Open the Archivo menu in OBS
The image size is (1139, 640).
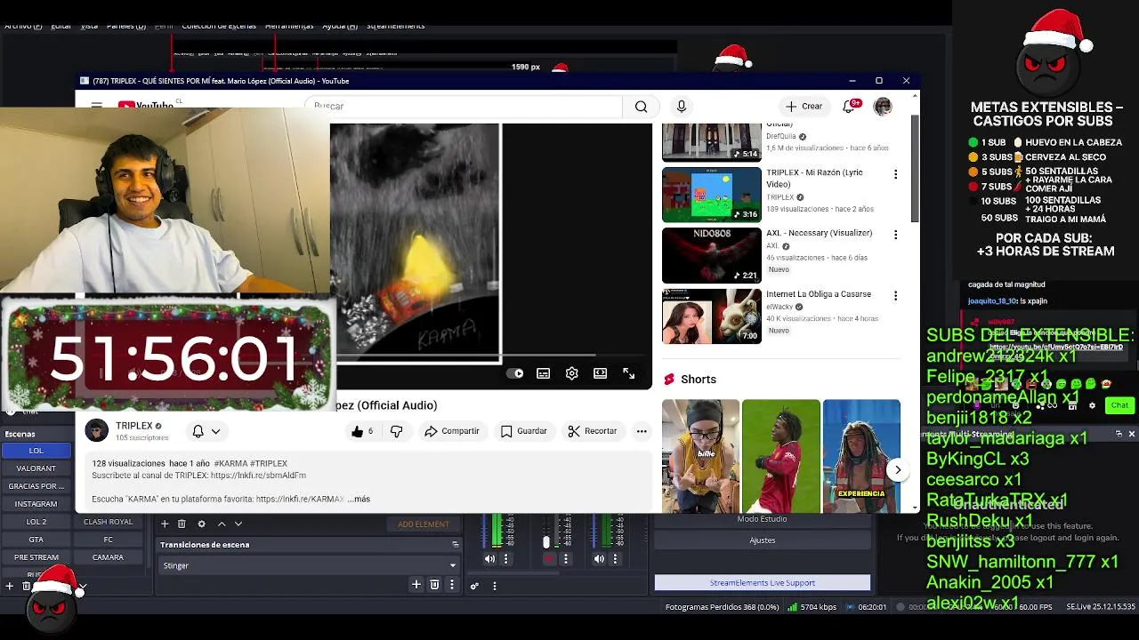23,26
